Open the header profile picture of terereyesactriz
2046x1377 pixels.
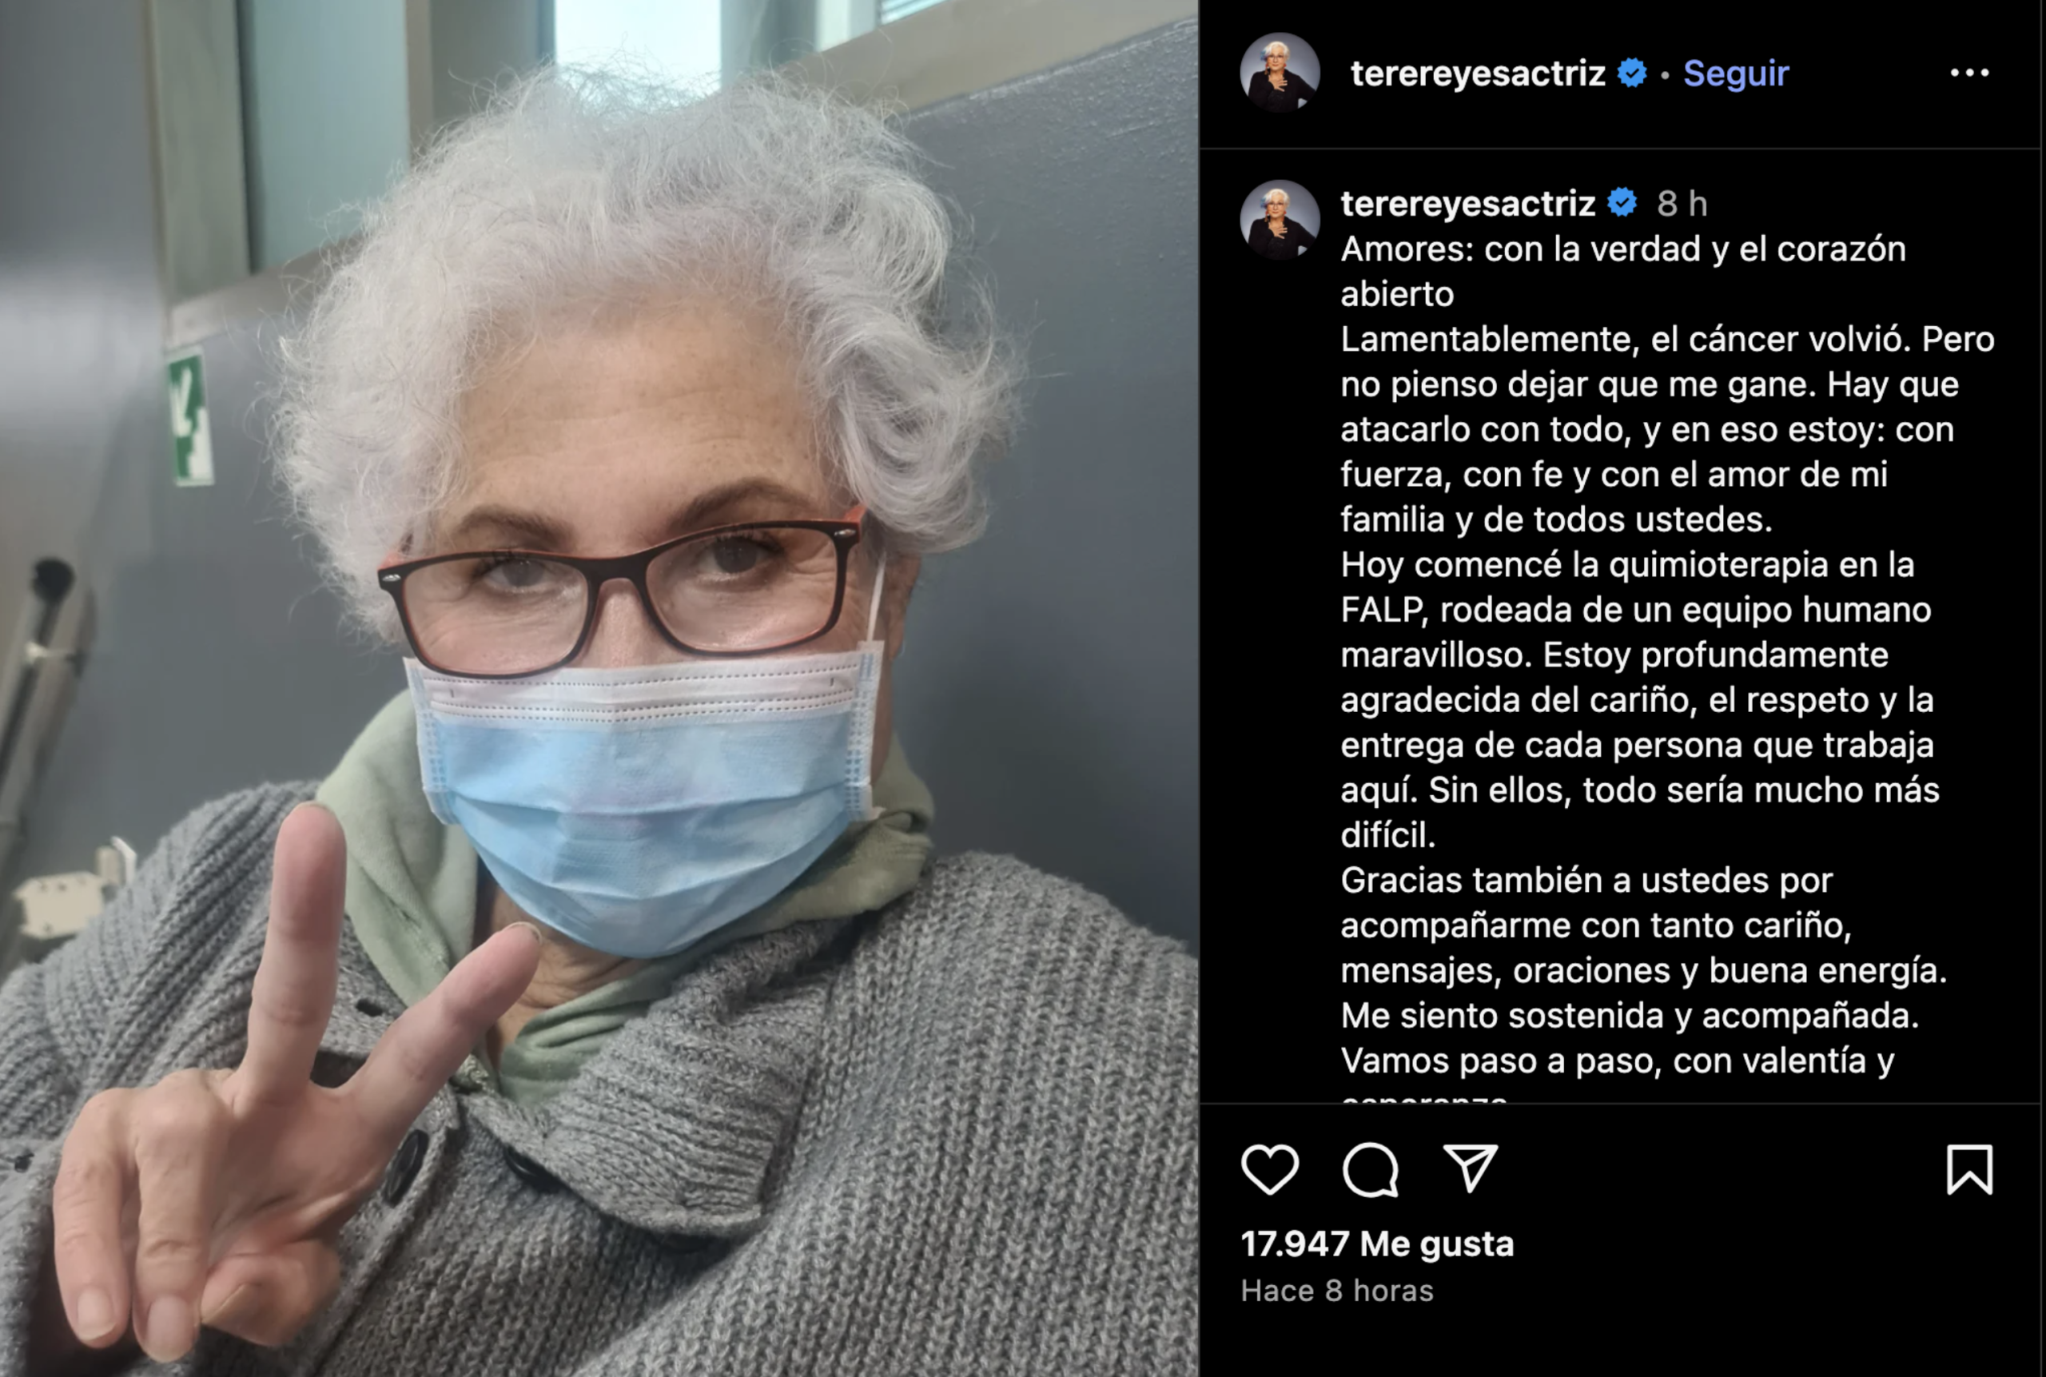click(x=1280, y=73)
